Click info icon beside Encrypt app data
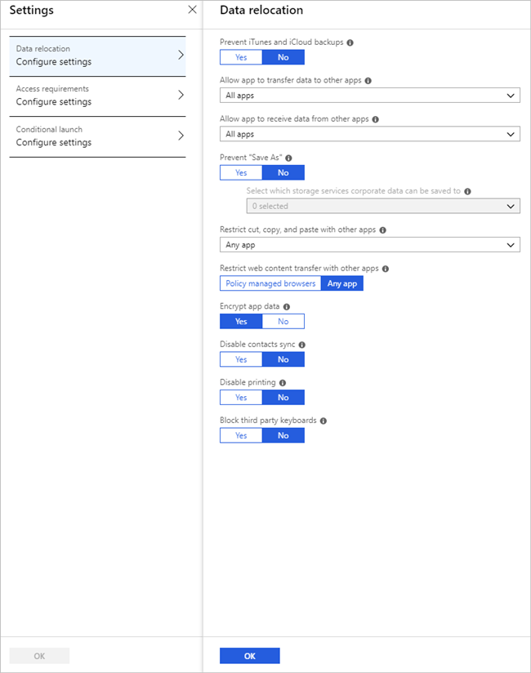 286,307
